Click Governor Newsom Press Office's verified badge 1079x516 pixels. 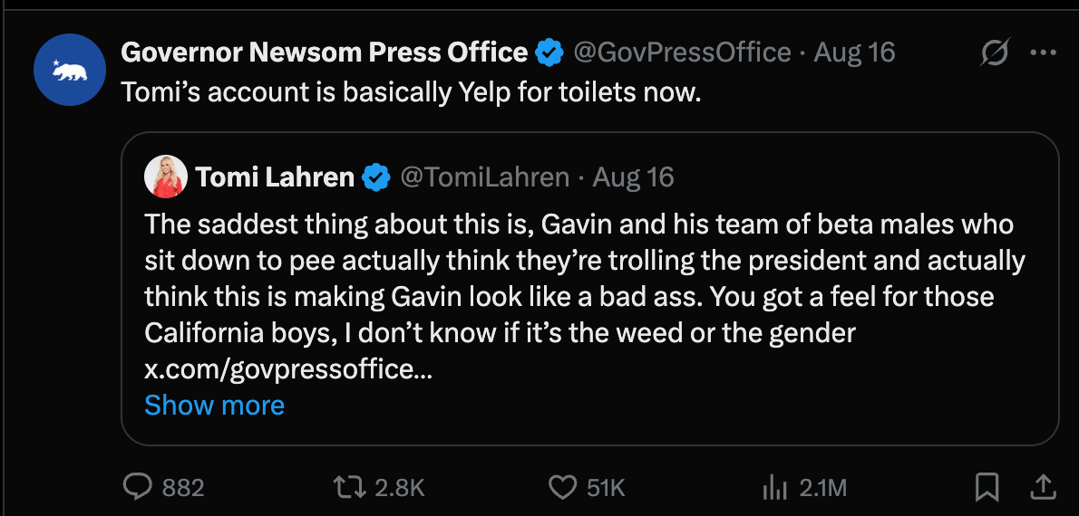click(x=549, y=53)
